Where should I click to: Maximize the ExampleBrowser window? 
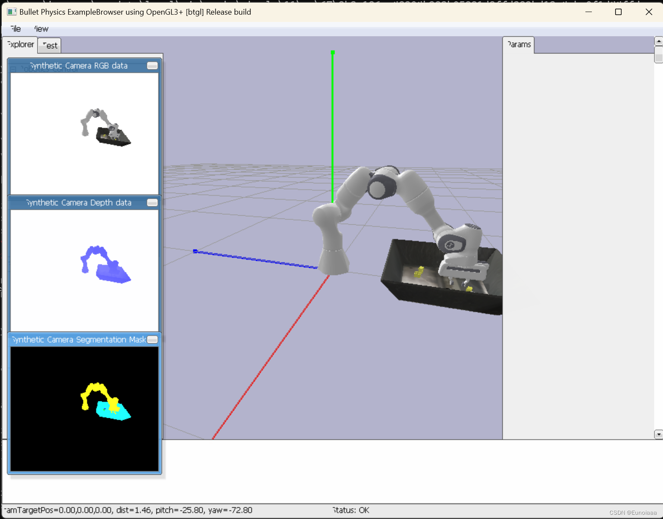point(618,12)
